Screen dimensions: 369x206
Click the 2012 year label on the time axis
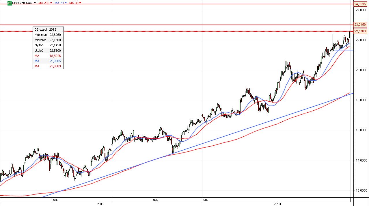(100, 204)
